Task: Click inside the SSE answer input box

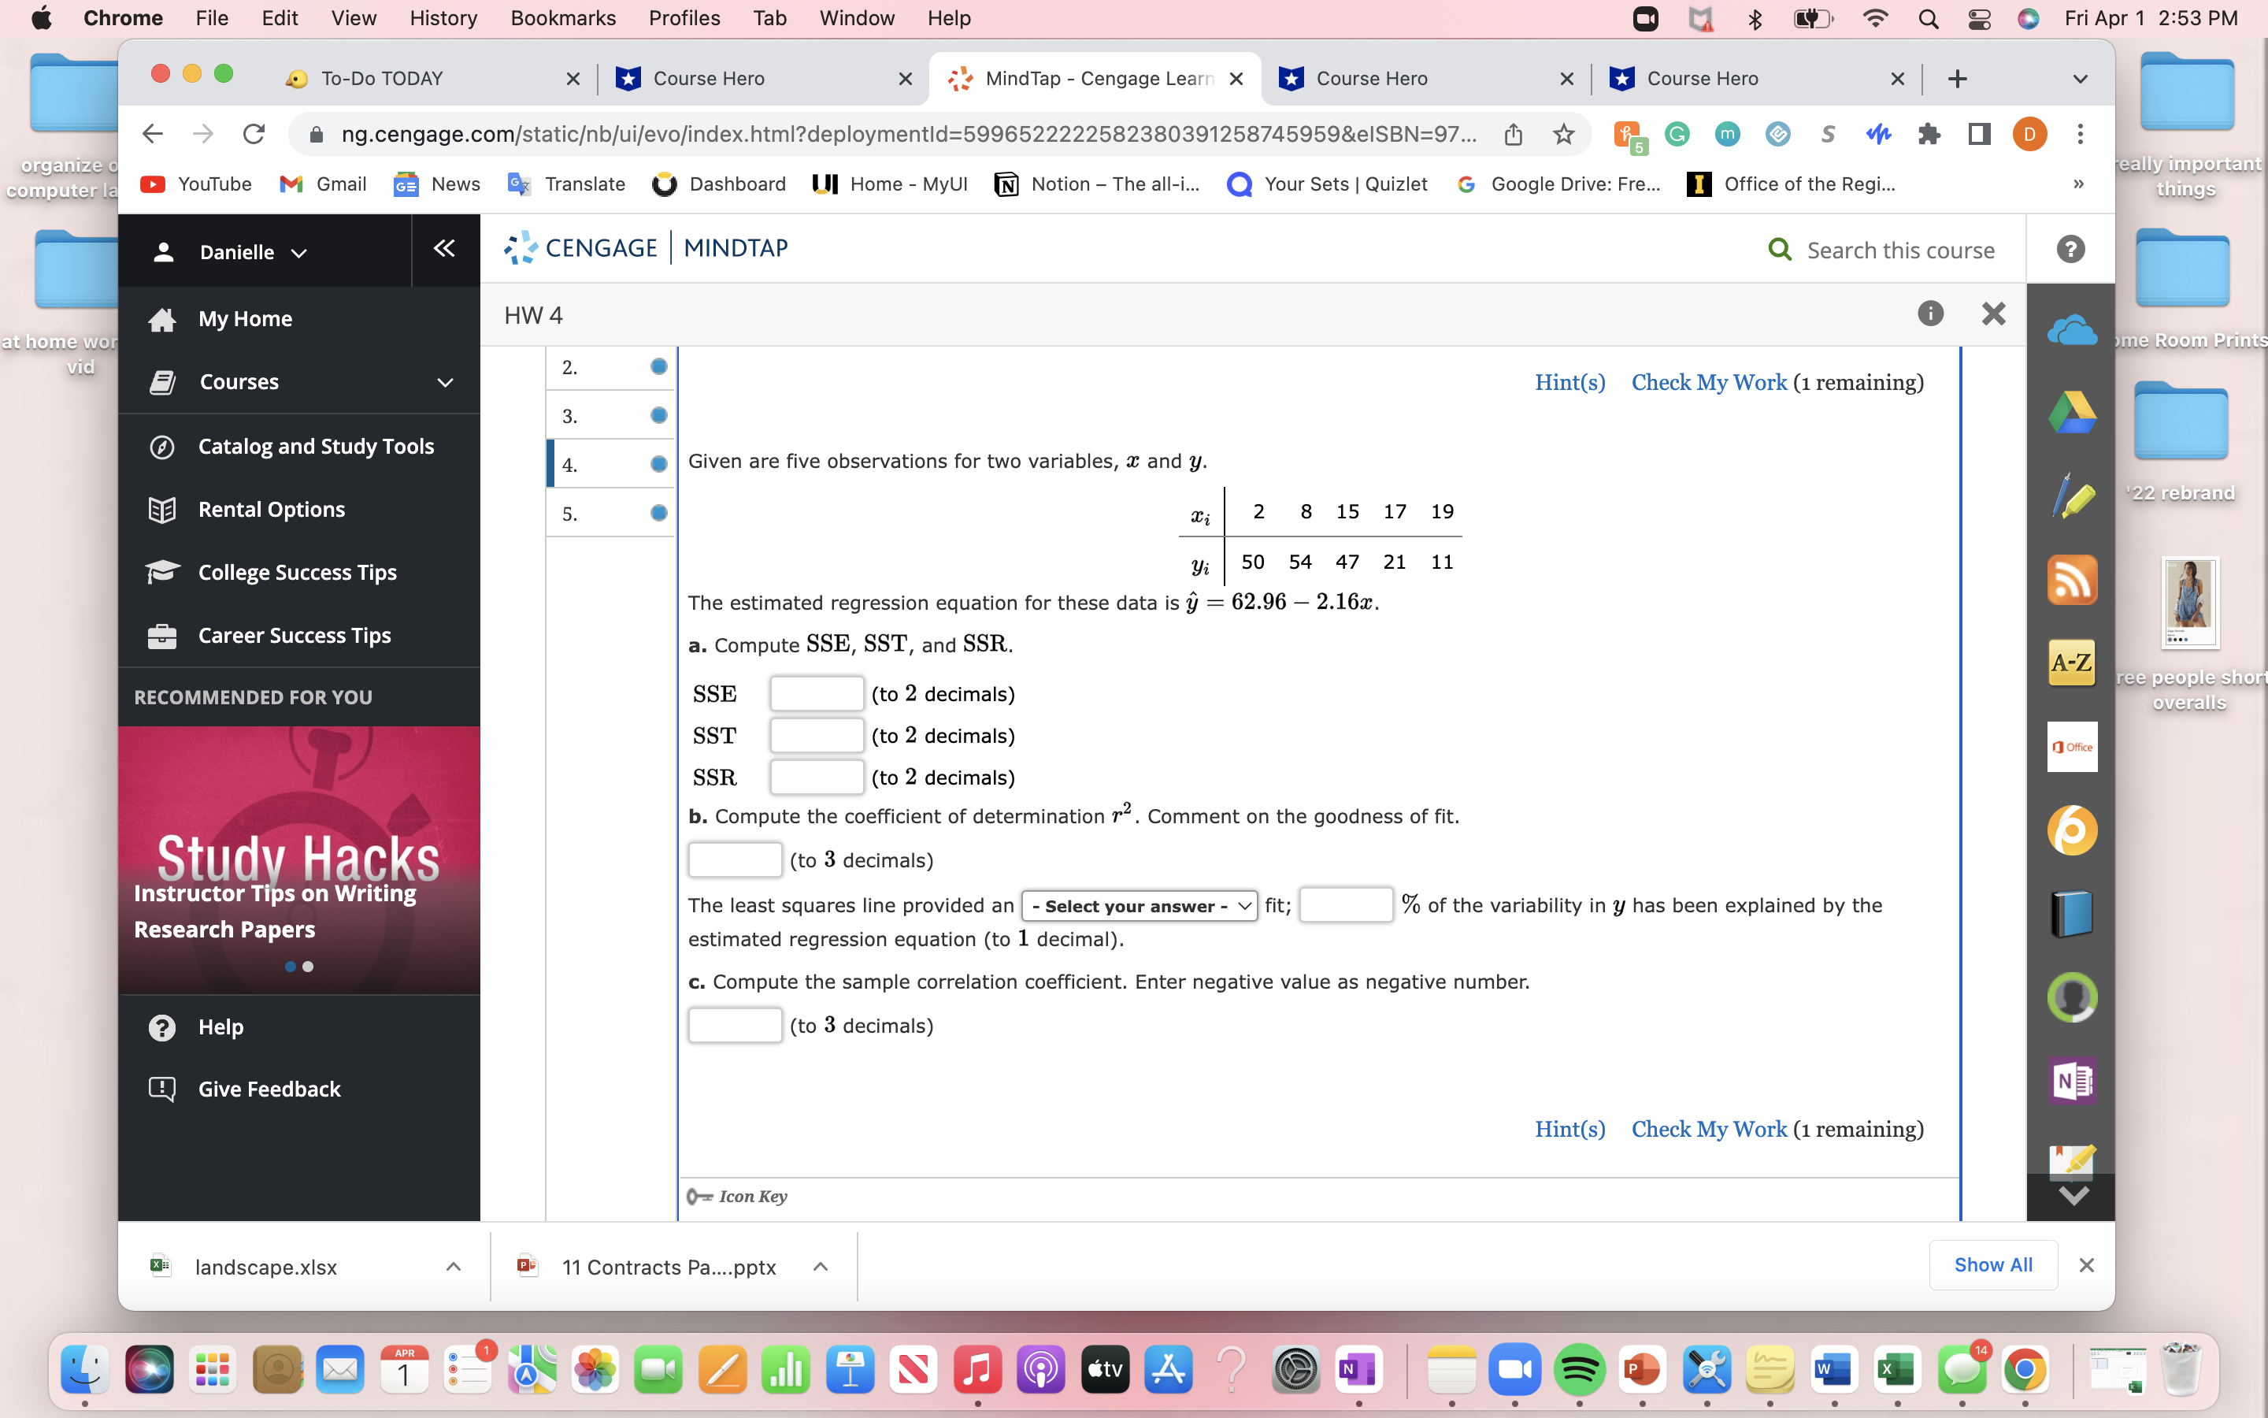Action: [x=815, y=693]
